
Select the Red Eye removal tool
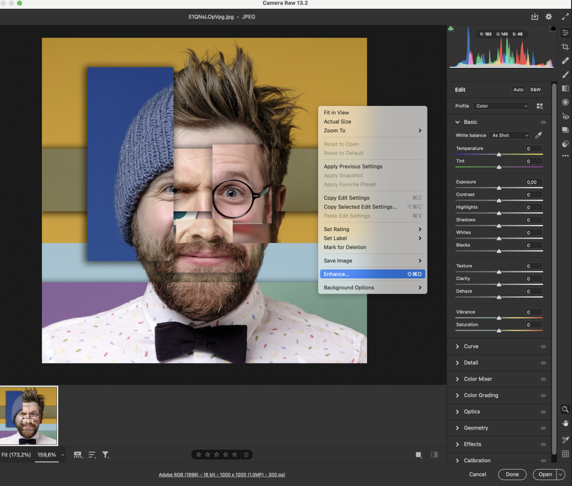(x=565, y=116)
